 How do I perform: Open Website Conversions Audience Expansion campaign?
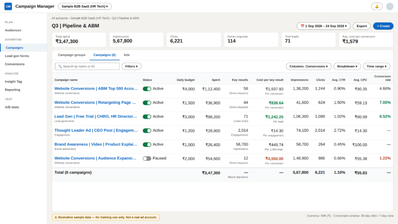coord(95,158)
